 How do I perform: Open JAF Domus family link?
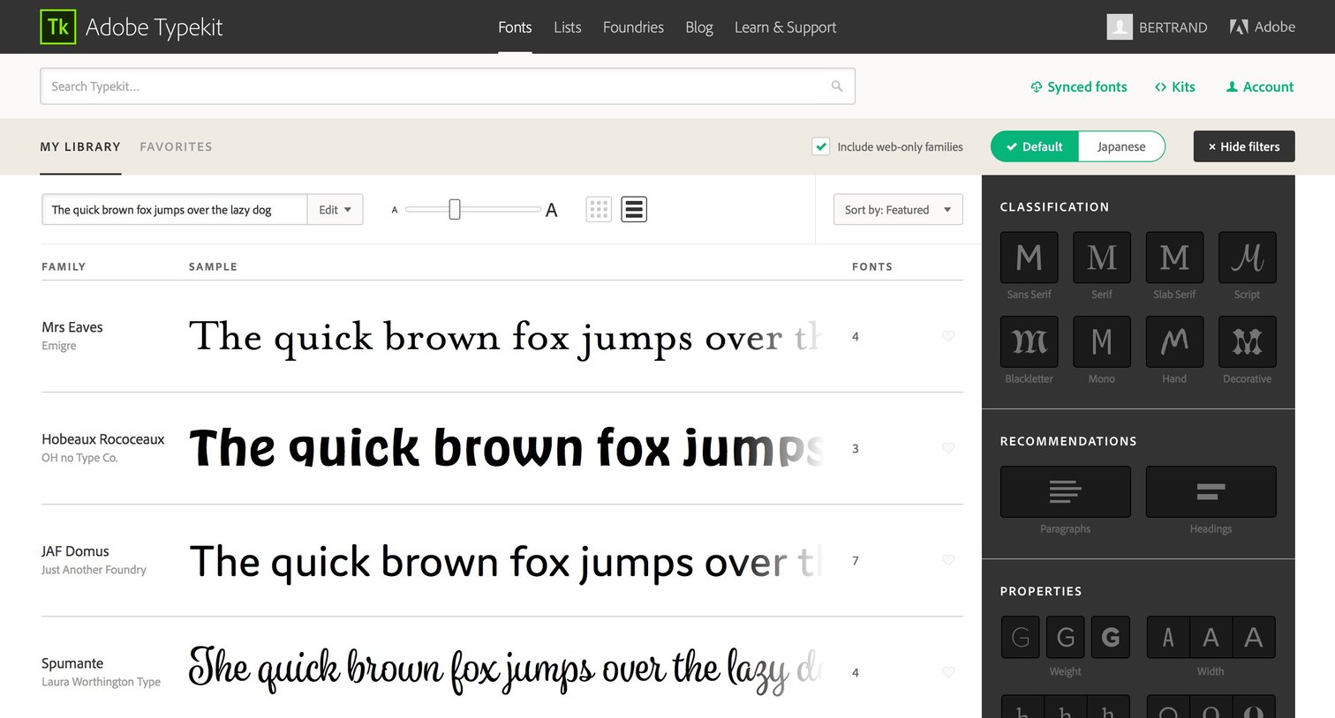pyautogui.click(x=75, y=551)
